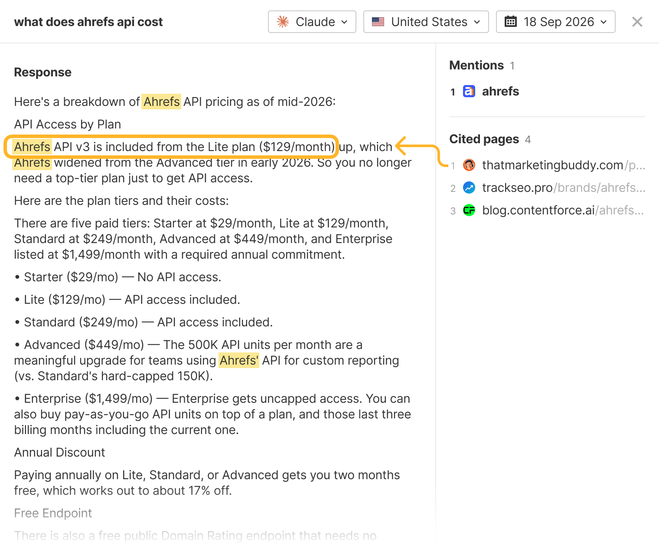Click the calendar icon beside the date
The height and width of the screenshot is (546, 659).
click(x=511, y=22)
